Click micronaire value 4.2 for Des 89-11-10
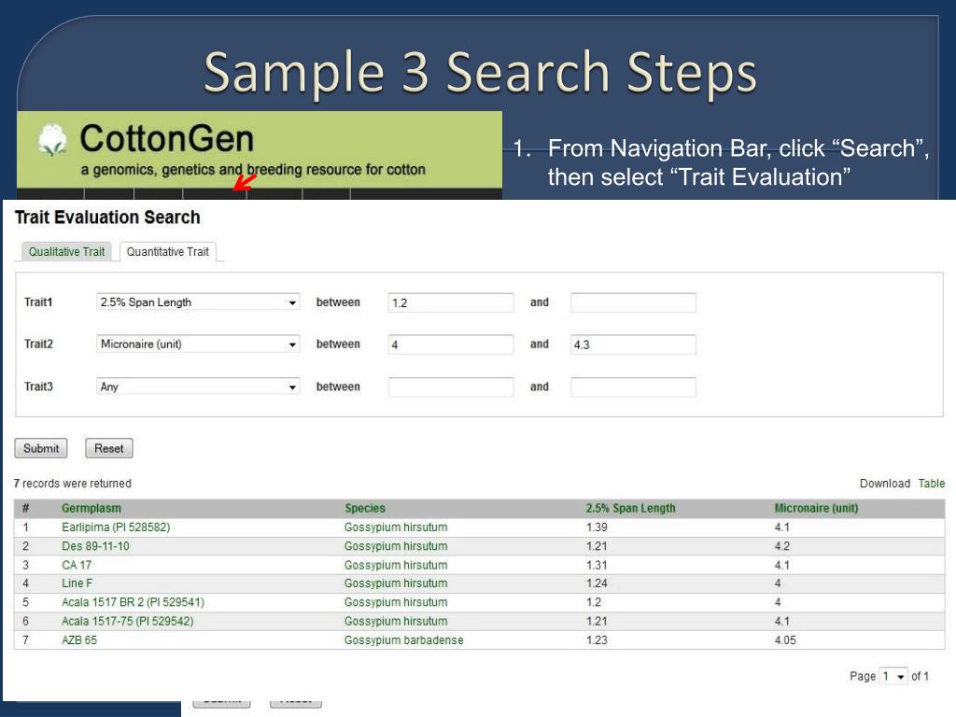This screenshot has width=956, height=717. [x=781, y=545]
